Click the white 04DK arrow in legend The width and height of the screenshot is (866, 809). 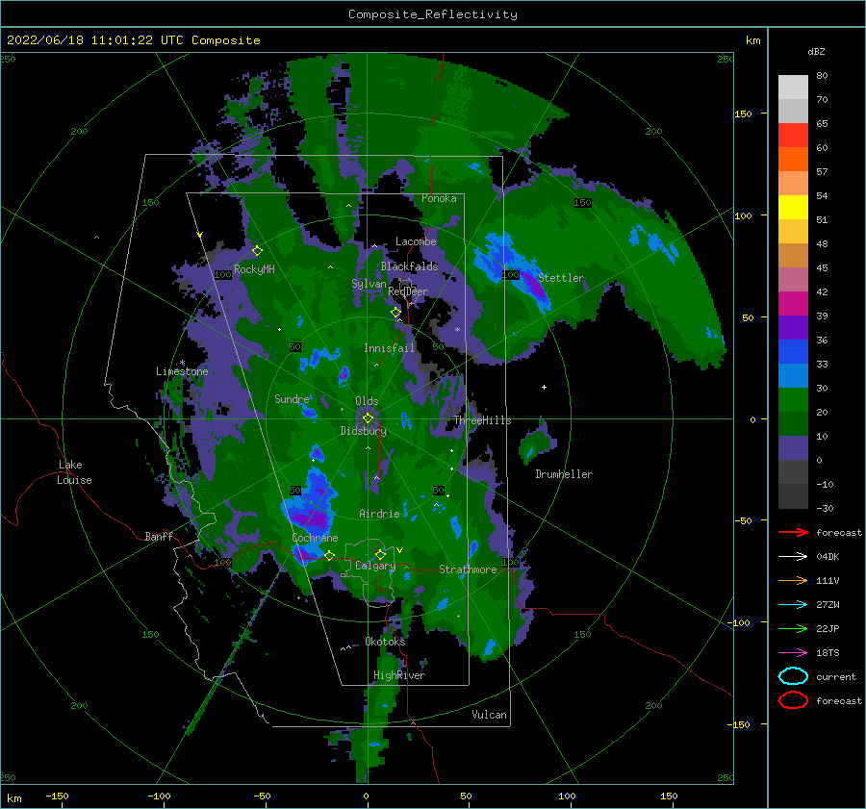coord(793,557)
